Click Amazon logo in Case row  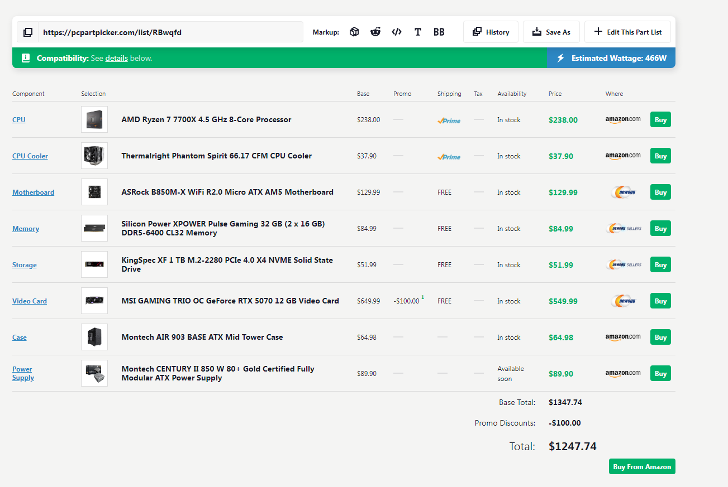coord(623,337)
